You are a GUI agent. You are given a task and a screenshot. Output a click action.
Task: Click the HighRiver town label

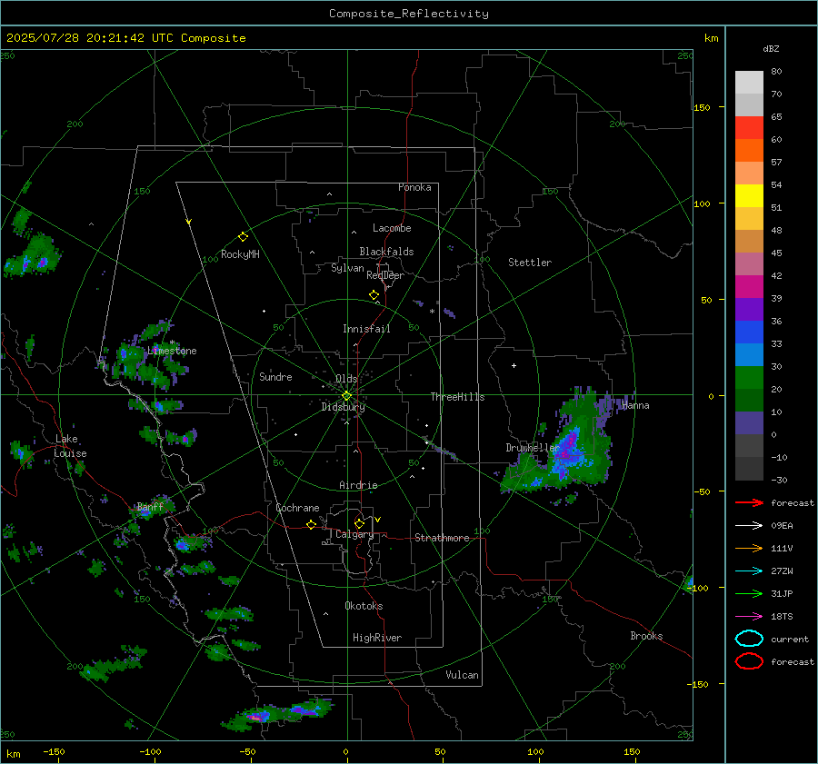coord(377,638)
